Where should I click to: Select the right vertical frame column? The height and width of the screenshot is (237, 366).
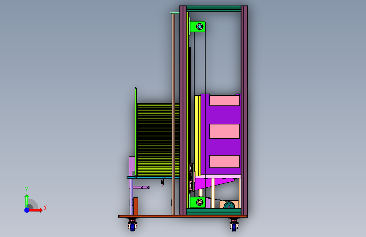click(244, 110)
